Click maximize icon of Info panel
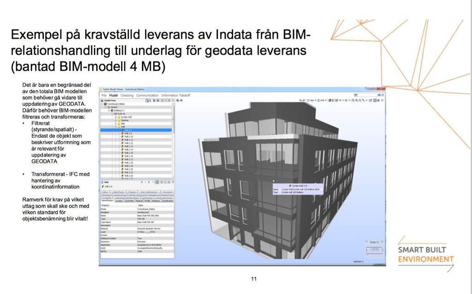Viewport: 472px width, 294px height. point(173,182)
